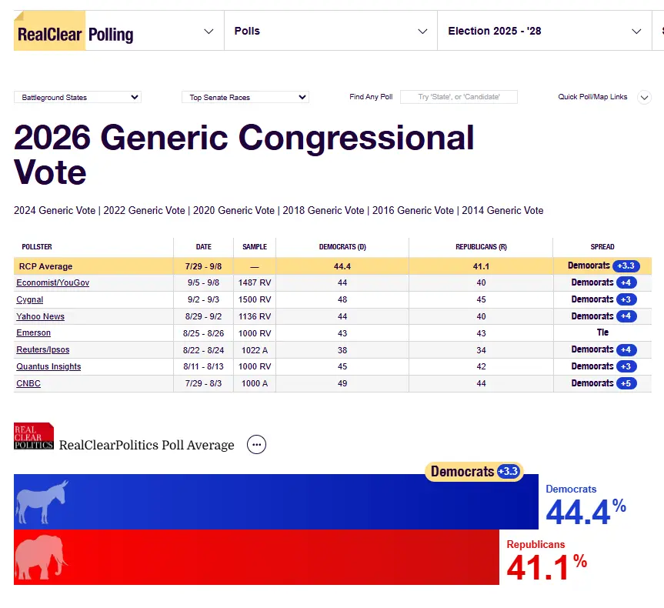Click the Democrats +3.3 badge above chart
The height and width of the screenshot is (608, 664).
tap(474, 472)
